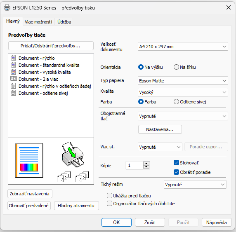Enable 'Ukážka pred tlačou' checkbox
Image resolution: width=236 pixels, height=232 pixels.
109,196
